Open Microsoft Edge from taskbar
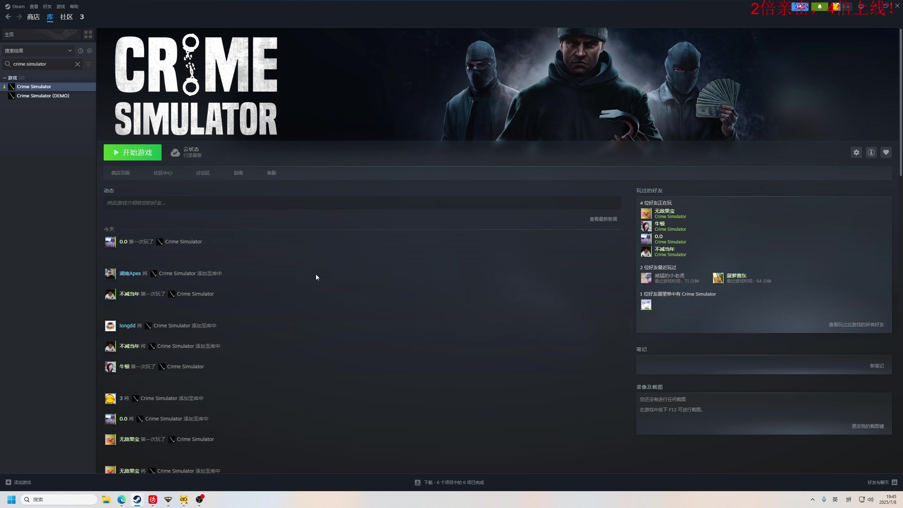This screenshot has height=508, width=903. coord(122,500)
